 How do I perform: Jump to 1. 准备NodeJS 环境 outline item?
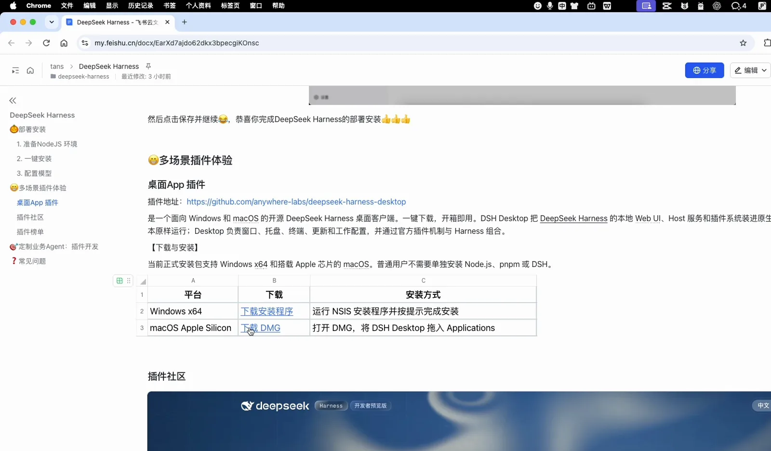(47, 144)
